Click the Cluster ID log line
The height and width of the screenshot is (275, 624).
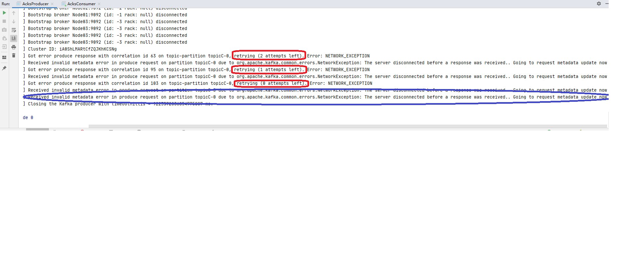click(72, 49)
